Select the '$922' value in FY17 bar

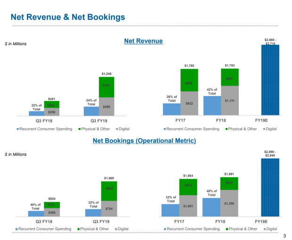click(x=189, y=103)
